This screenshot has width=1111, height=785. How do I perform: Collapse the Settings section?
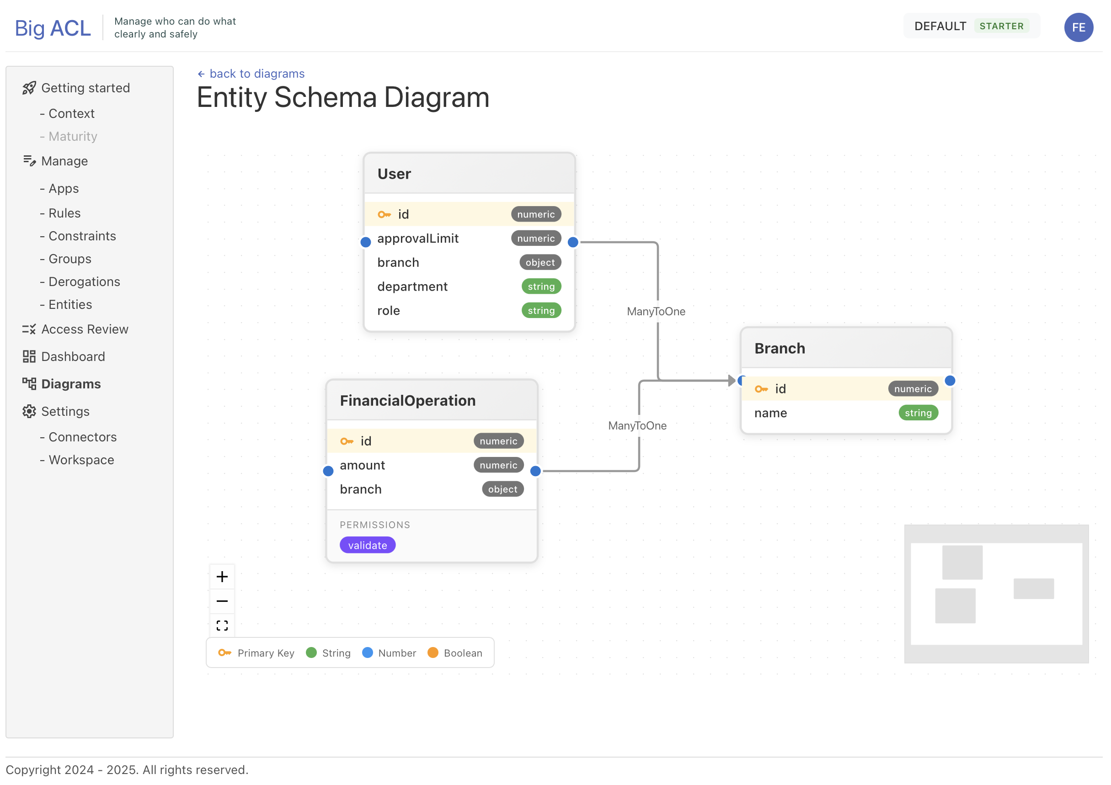point(65,411)
